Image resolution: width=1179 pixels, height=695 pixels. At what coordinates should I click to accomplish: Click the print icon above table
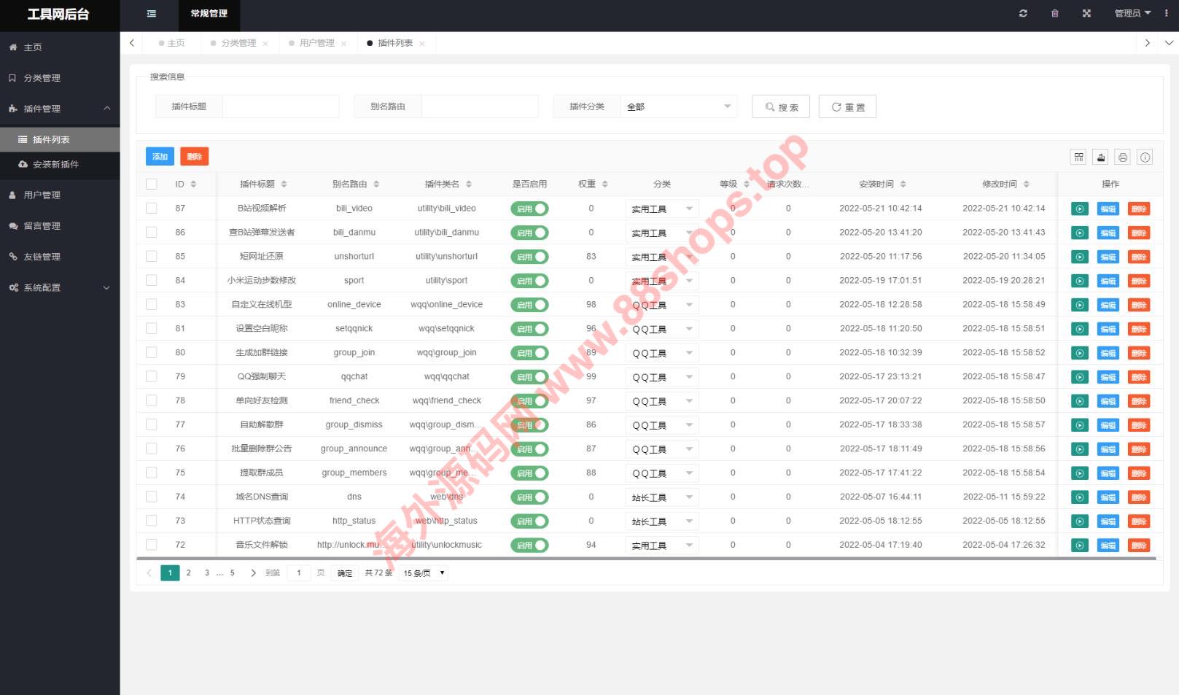(x=1123, y=157)
